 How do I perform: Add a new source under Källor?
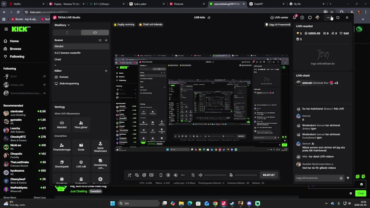pos(106,71)
